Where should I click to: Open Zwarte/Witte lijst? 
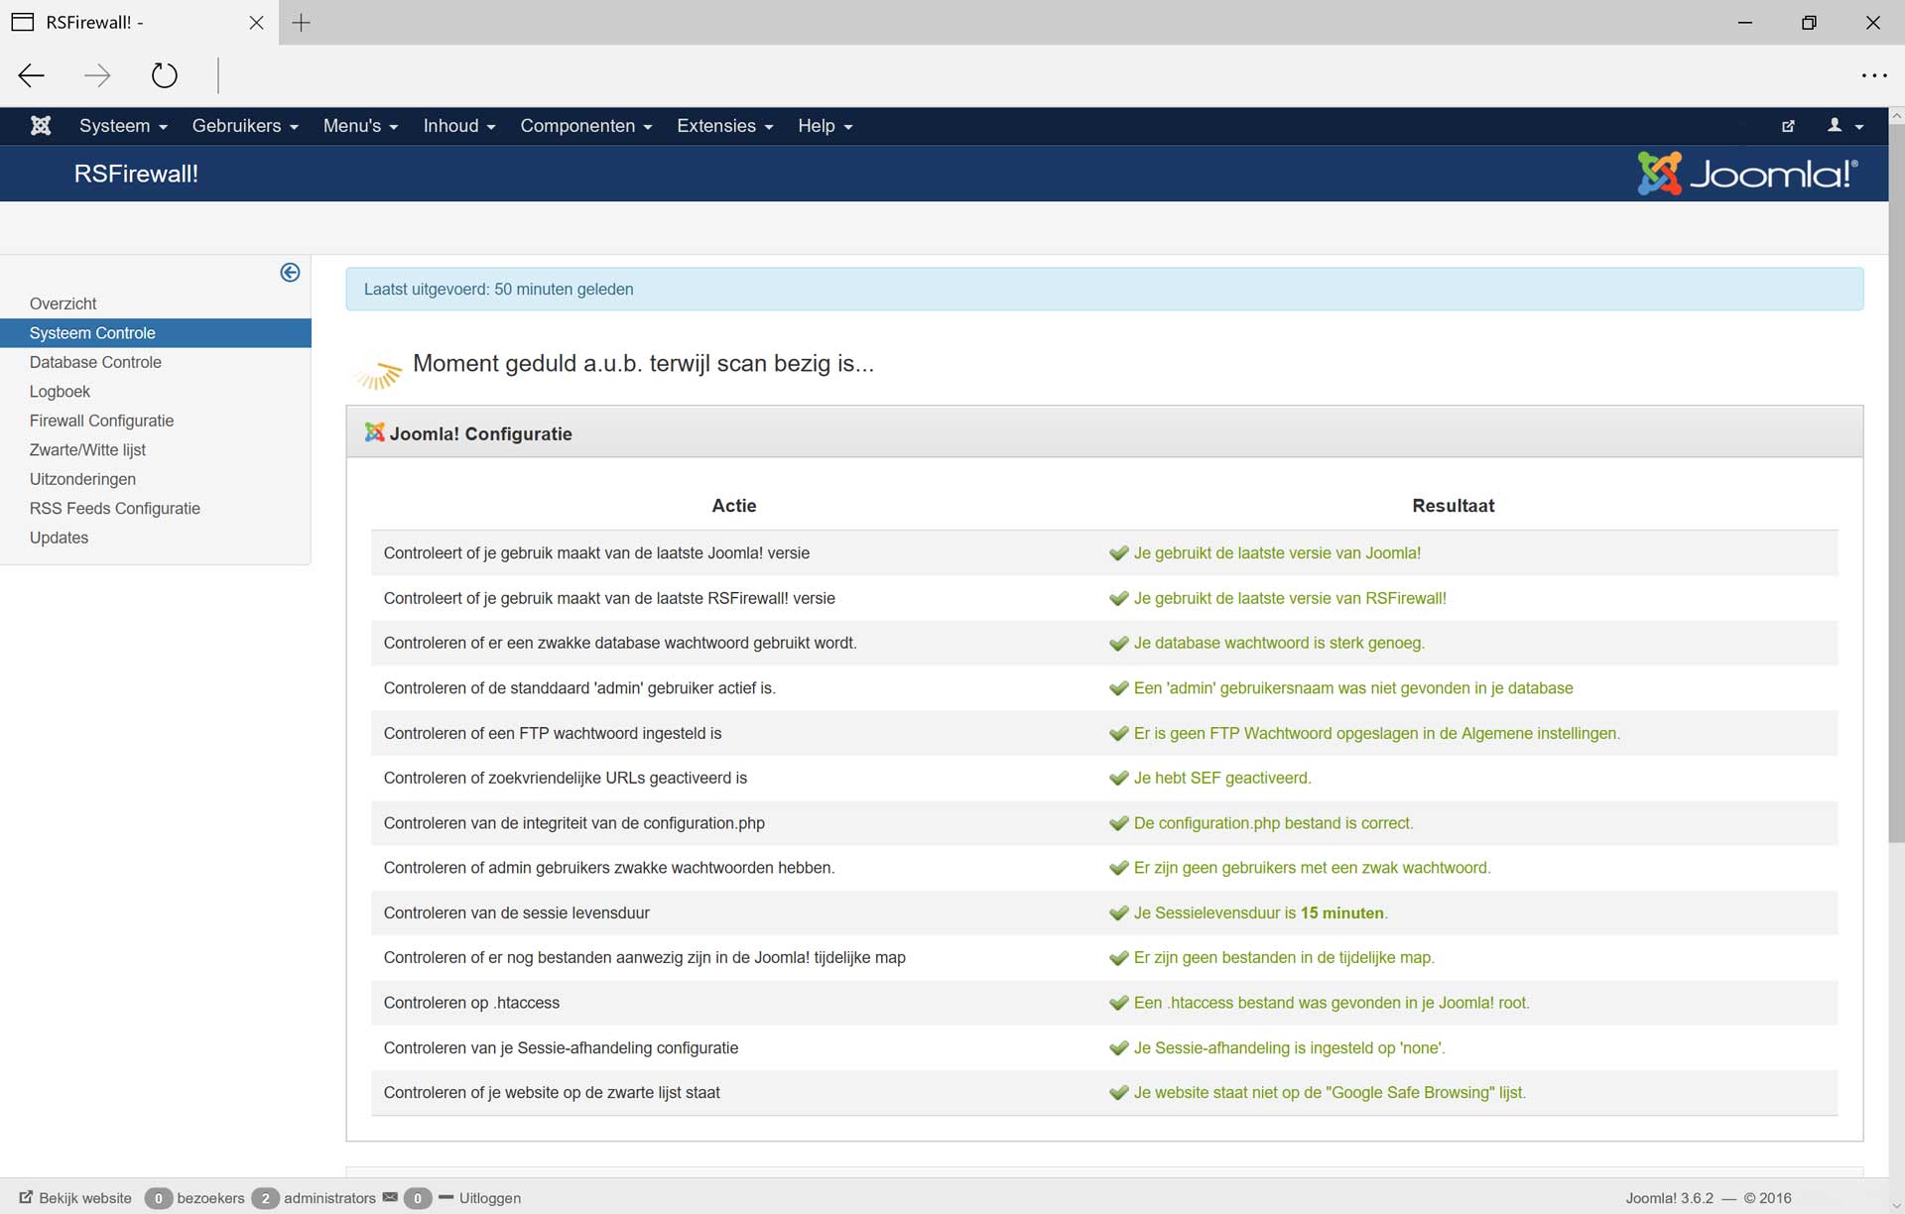click(87, 450)
